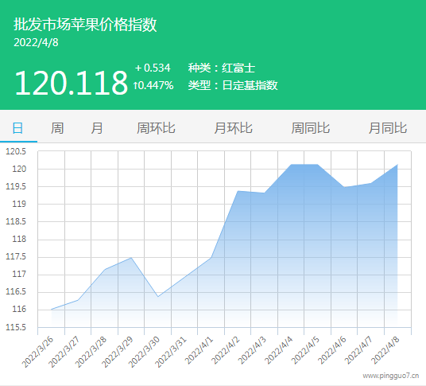The image size is (426, 386).
Task: Open the 月环比 tab
Action: coord(233,128)
